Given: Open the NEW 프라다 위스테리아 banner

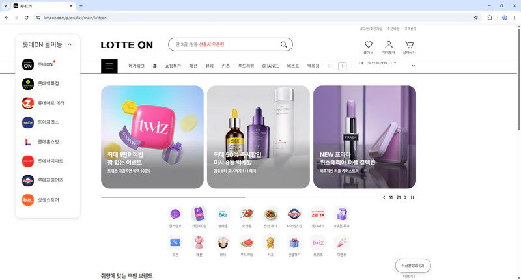Looking at the screenshot, I should click(x=365, y=137).
